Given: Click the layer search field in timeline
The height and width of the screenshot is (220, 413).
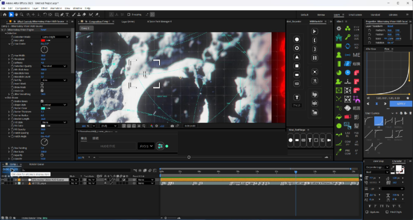Looking at the screenshot, I should 76,170.
